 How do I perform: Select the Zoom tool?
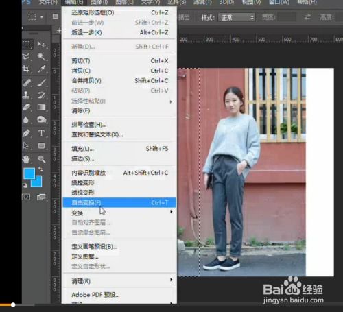(x=42, y=159)
